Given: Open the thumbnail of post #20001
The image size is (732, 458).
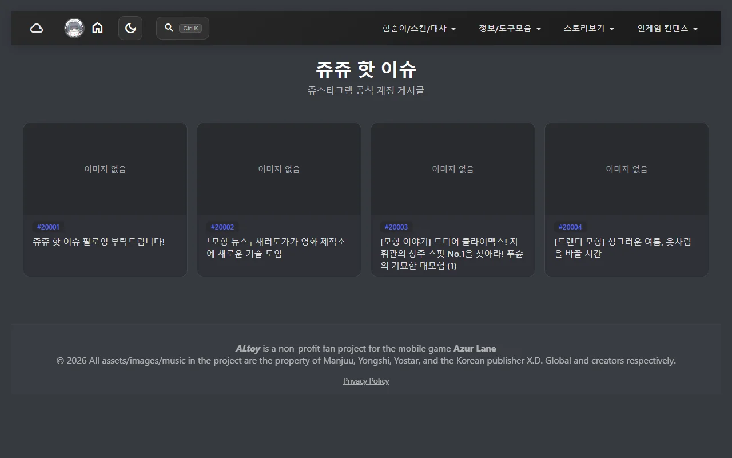Looking at the screenshot, I should pyautogui.click(x=105, y=169).
